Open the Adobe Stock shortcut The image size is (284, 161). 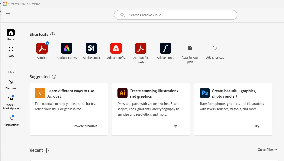tap(92, 51)
